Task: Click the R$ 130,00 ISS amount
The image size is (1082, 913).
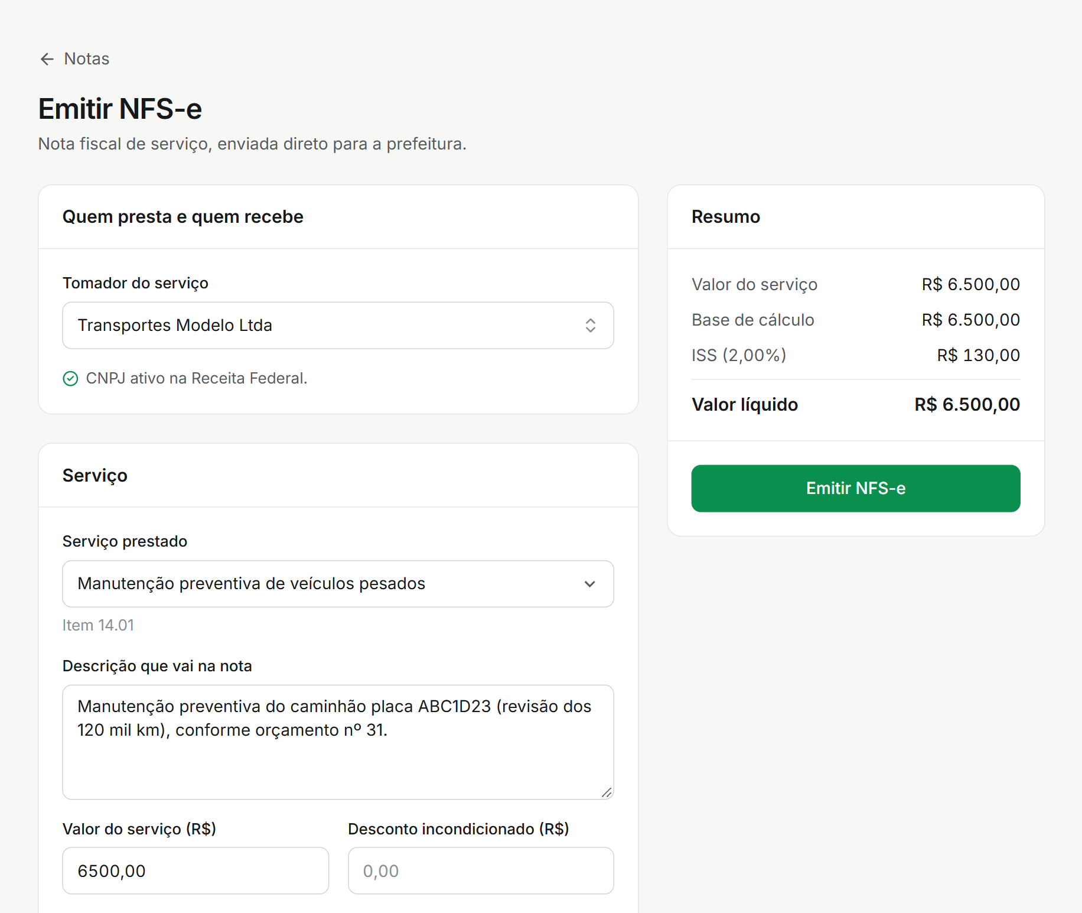Action: [978, 355]
